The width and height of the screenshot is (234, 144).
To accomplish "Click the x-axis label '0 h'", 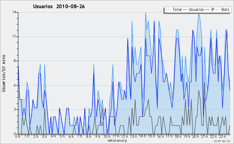I will [18, 136].
